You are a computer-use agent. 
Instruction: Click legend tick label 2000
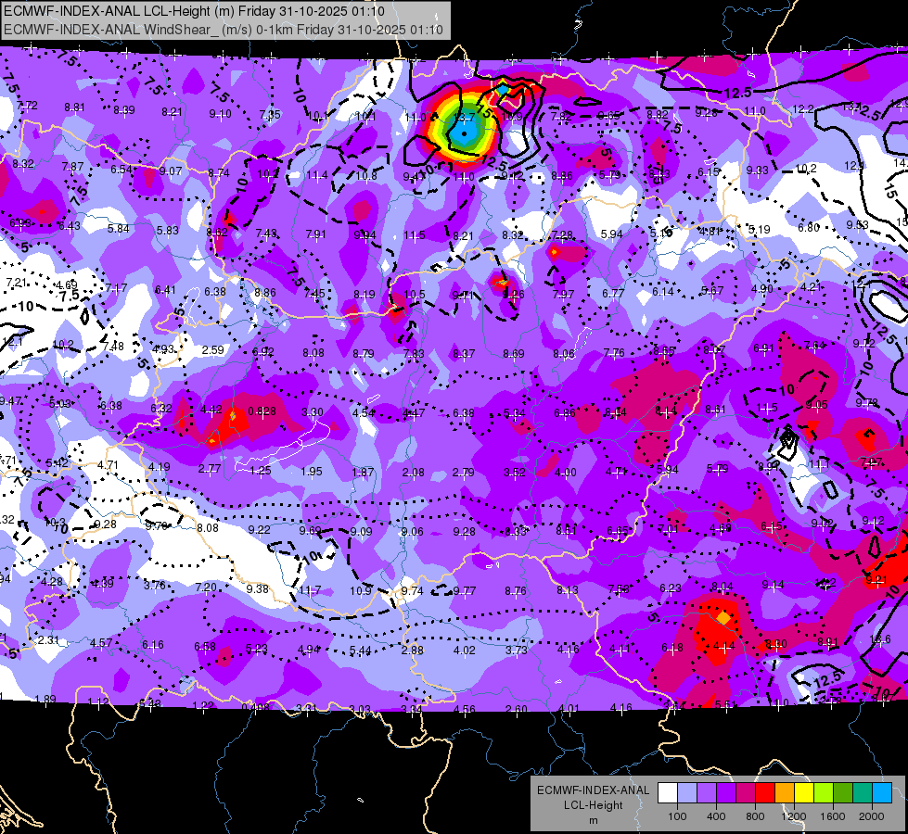(872, 816)
